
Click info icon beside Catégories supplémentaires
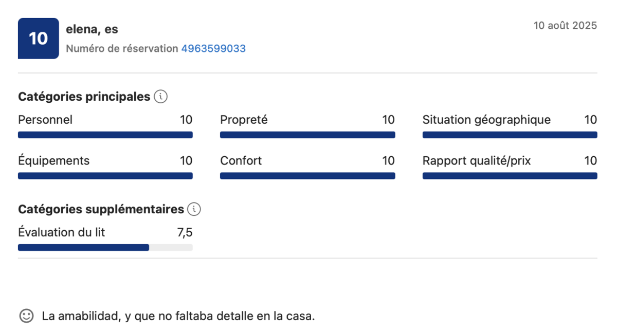(194, 209)
